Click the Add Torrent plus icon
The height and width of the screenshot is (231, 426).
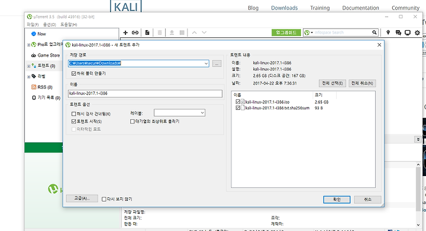tap(125, 32)
